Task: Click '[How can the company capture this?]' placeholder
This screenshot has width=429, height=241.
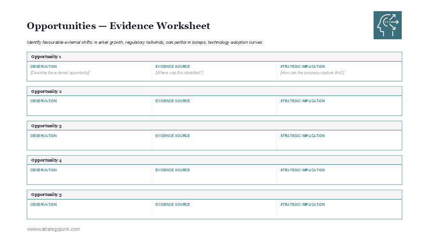Action: (x=312, y=73)
